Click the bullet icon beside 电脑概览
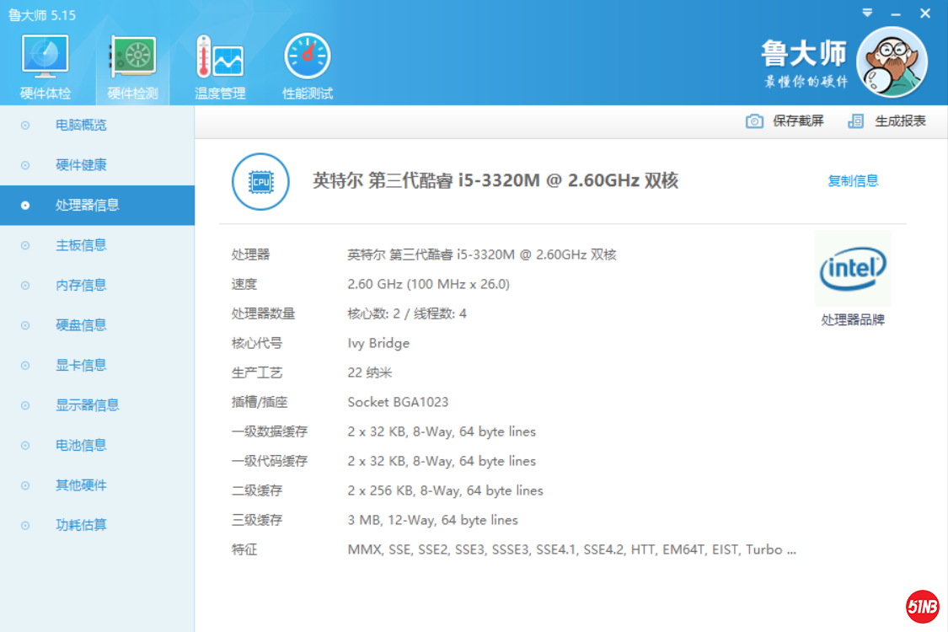The width and height of the screenshot is (948, 632). tap(24, 126)
